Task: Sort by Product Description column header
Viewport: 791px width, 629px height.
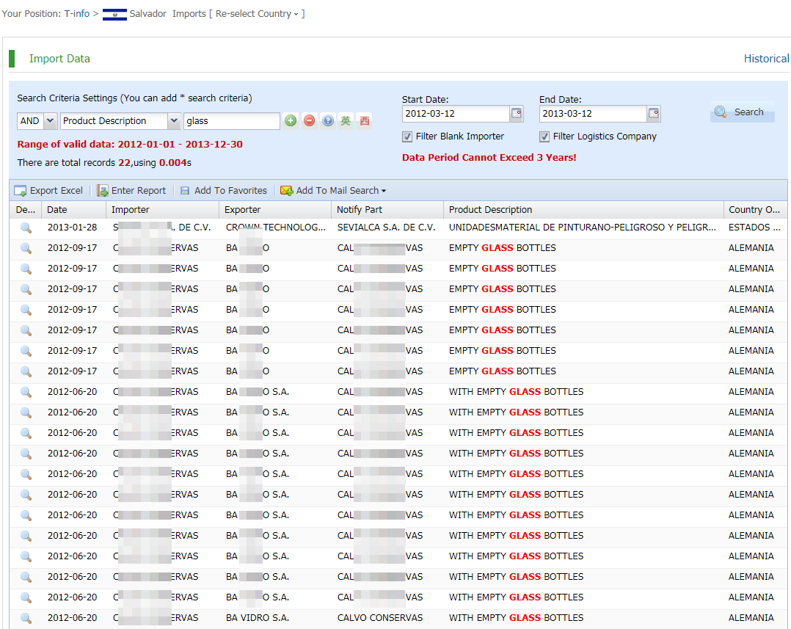Action: [x=490, y=210]
